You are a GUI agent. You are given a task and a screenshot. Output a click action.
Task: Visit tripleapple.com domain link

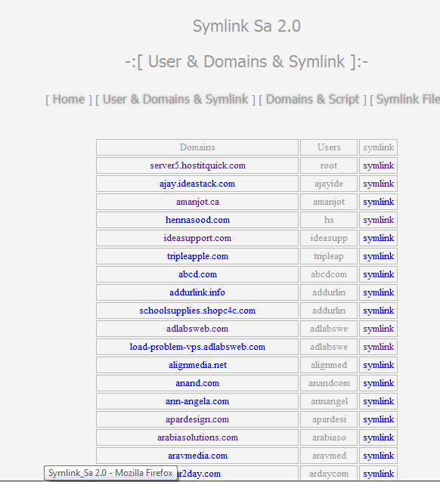pos(197,256)
